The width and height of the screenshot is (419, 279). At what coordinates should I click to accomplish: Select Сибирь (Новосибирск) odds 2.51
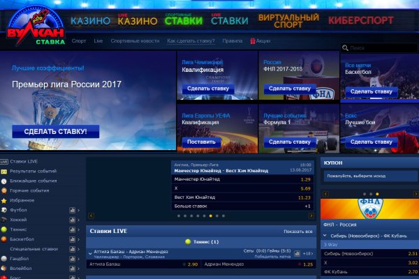click(x=412, y=253)
